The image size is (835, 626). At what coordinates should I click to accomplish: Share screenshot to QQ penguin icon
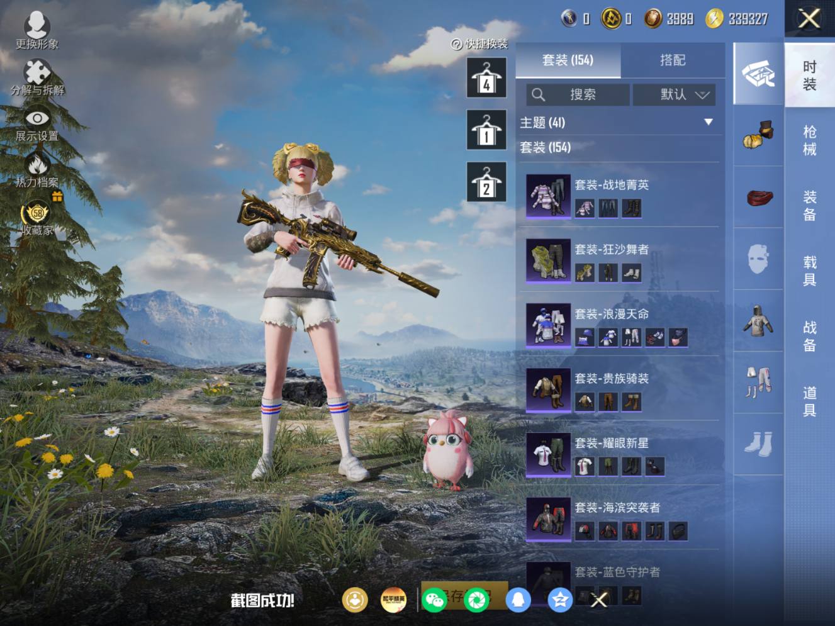pos(518,600)
